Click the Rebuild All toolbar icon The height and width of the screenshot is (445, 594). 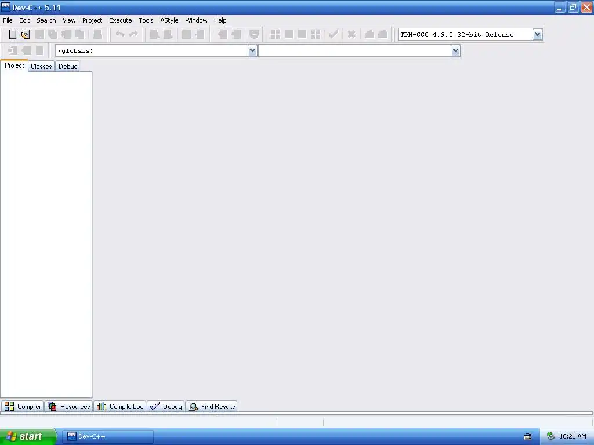tap(316, 34)
